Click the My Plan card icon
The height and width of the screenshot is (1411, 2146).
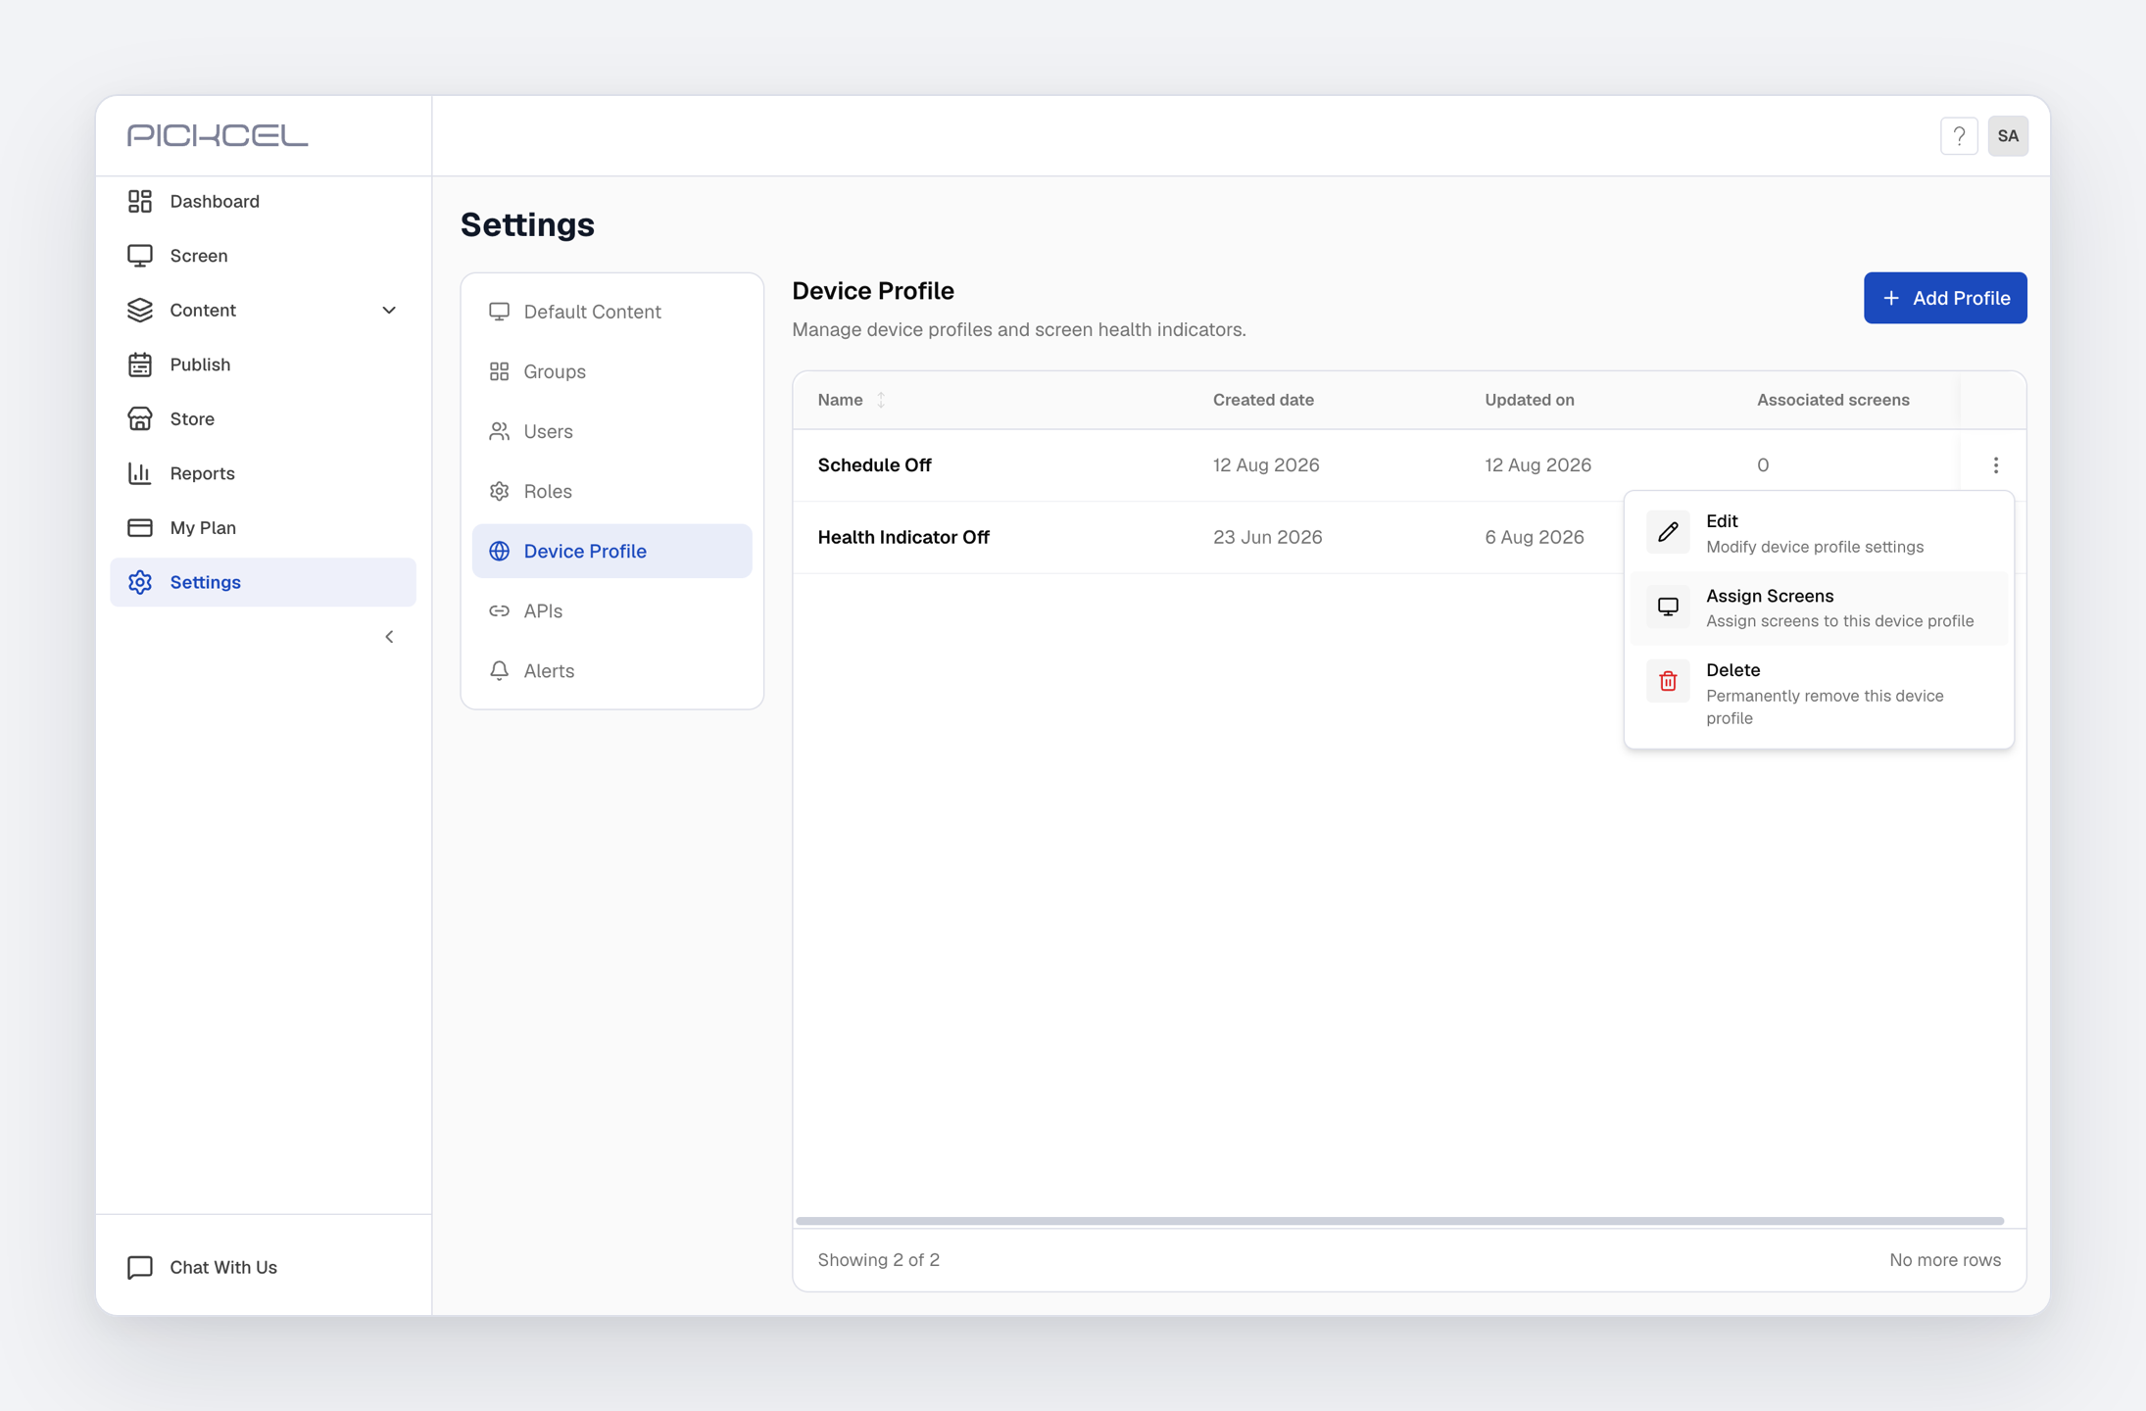[140, 527]
